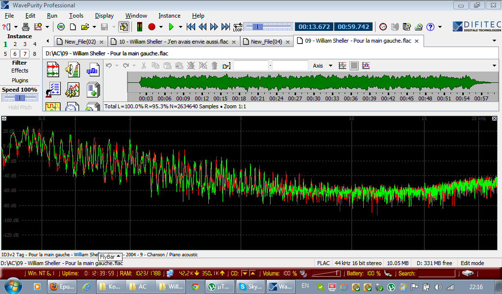Create a new blank file

coord(73,27)
